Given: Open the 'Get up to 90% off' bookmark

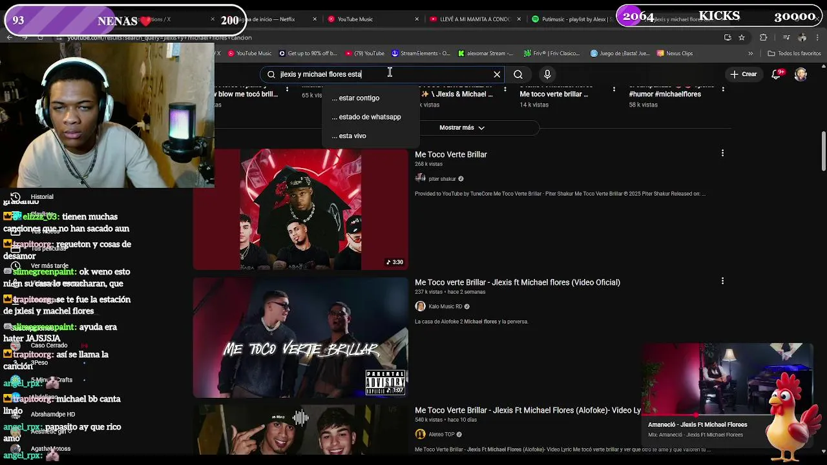Looking at the screenshot, I should pyautogui.click(x=308, y=54).
